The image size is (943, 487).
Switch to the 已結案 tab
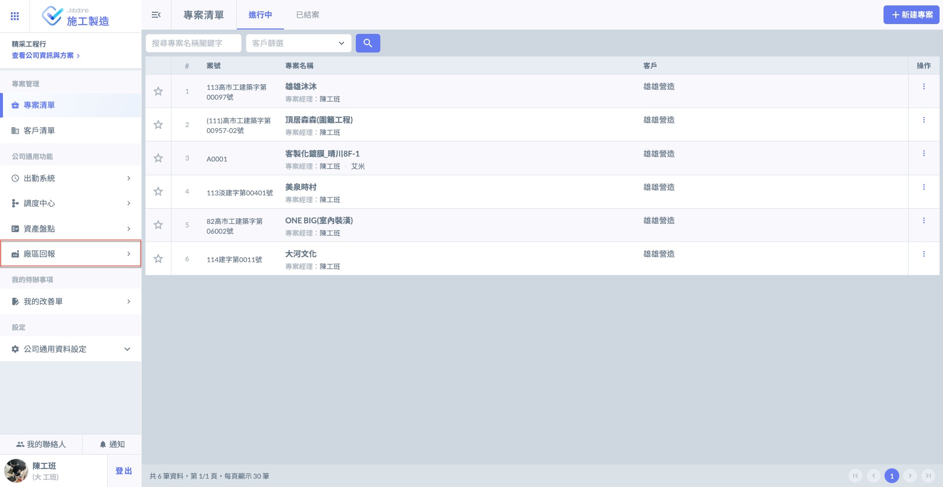[x=308, y=15]
